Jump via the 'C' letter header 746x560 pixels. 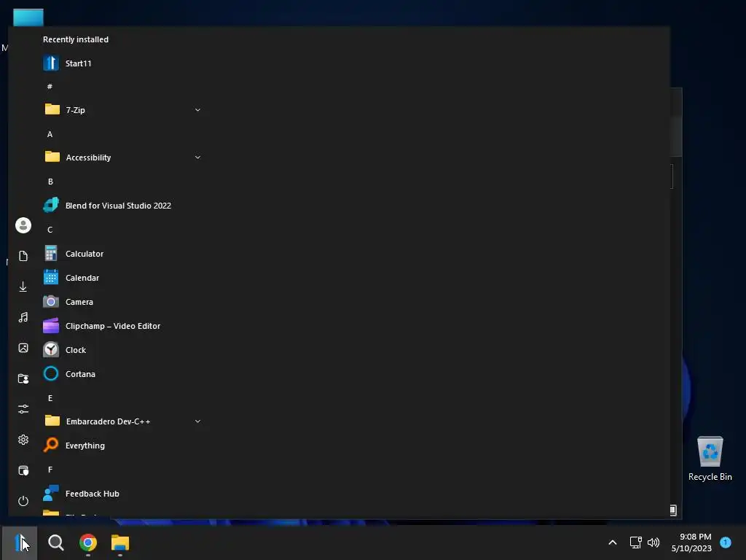50,230
